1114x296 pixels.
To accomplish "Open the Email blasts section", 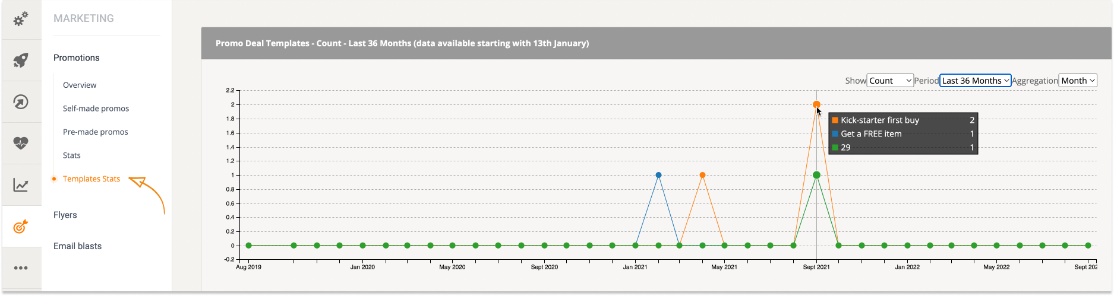I will tap(77, 246).
